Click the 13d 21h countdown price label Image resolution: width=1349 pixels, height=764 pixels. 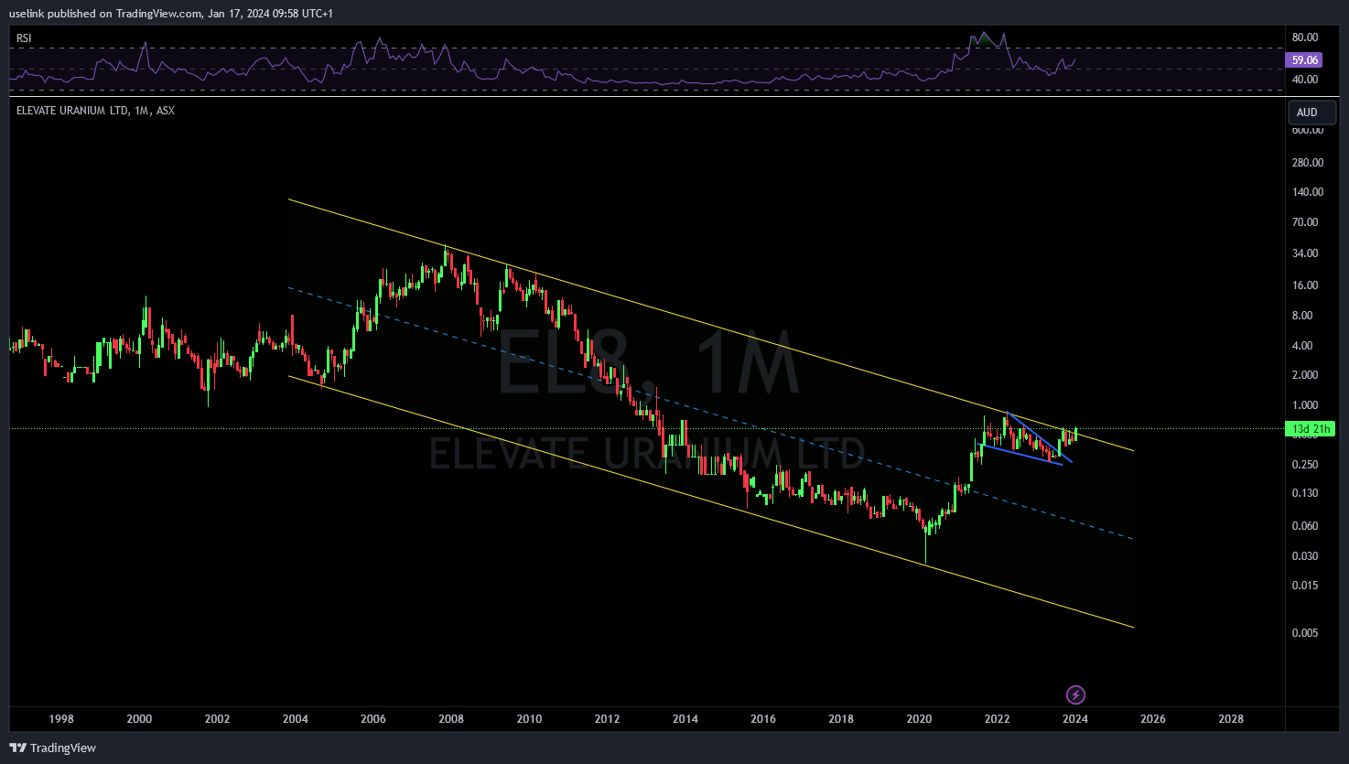[x=1310, y=429]
